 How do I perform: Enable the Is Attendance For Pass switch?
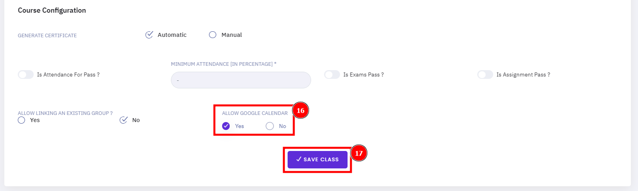[26, 74]
